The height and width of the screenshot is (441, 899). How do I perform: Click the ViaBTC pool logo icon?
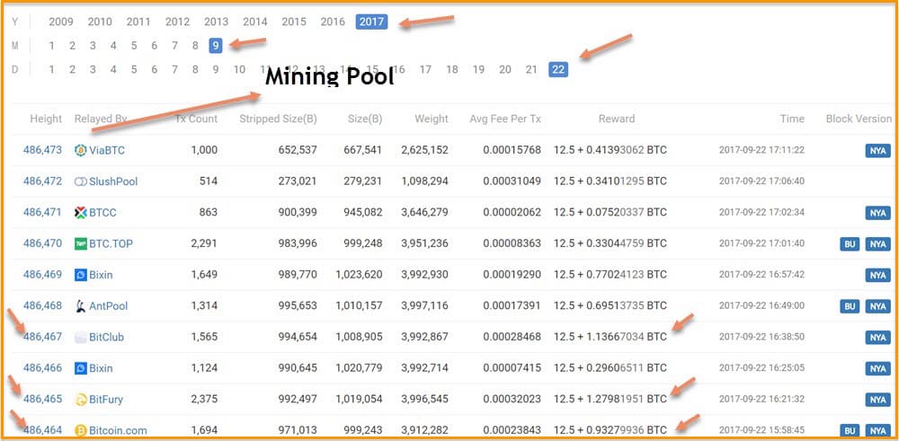81,151
